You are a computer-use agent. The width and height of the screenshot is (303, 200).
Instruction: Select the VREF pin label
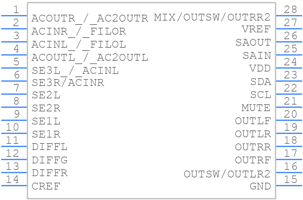click(256, 29)
